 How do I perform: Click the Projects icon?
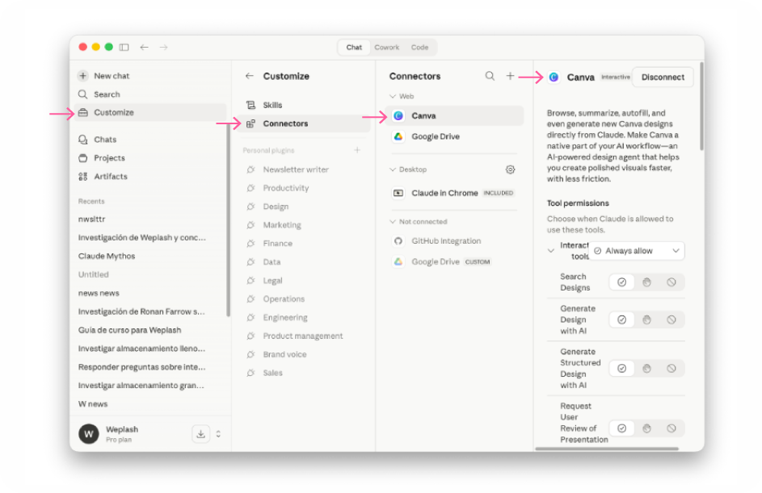(83, 158)
